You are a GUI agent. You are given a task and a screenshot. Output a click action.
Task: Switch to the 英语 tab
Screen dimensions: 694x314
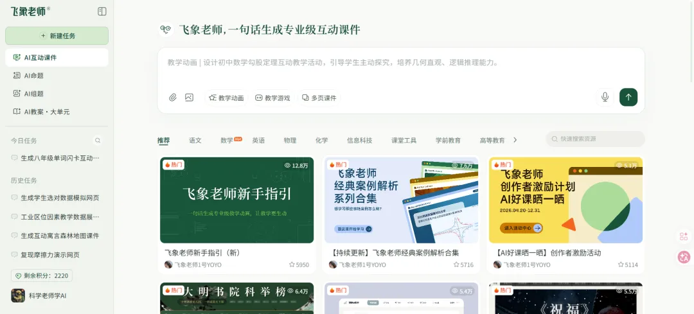coord(258,140)
